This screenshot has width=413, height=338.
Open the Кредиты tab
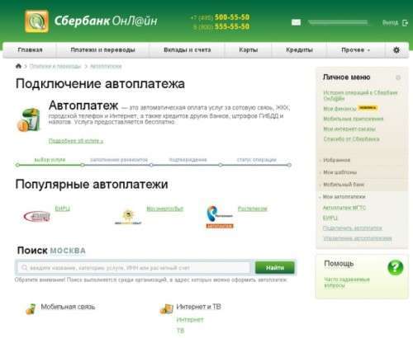tap(299, 50)
